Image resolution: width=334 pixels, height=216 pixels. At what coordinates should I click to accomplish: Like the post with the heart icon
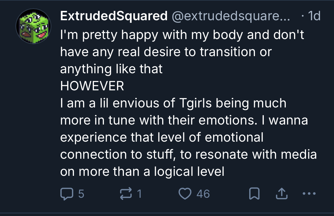pos(185,194)
